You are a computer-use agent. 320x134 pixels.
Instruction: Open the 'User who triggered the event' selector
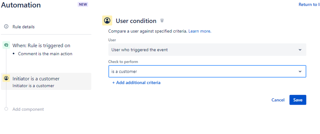pos(207,50)
